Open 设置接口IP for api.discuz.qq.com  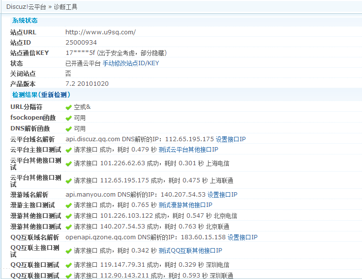[x=231, y=139]
